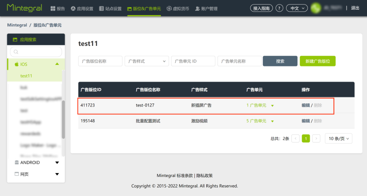Image resolution: width=367 pixels, height=196 pixels.
Task: Collapse the IOS app list section
Action: [x=57, y=64]
